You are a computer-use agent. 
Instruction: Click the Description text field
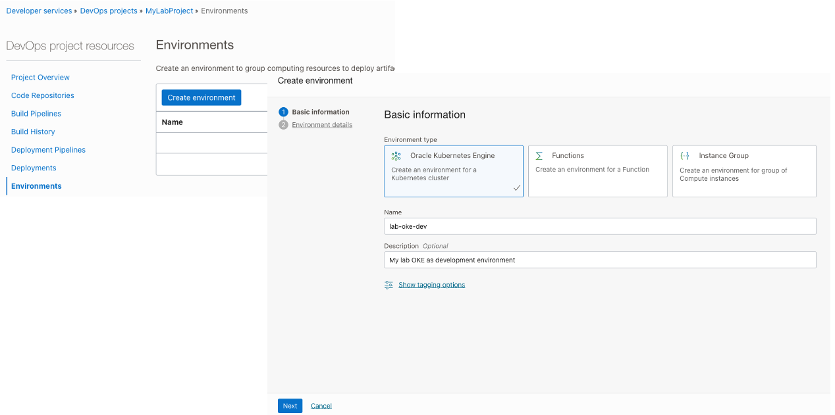pos(600,260)
